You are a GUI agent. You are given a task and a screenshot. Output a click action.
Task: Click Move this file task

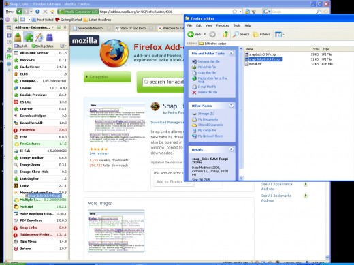click(204, 67)
